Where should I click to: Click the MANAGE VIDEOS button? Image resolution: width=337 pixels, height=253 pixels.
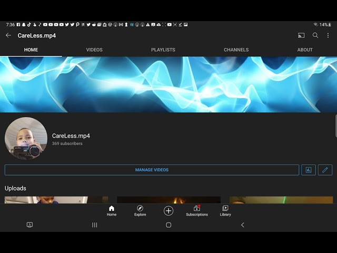coord(152,170)
